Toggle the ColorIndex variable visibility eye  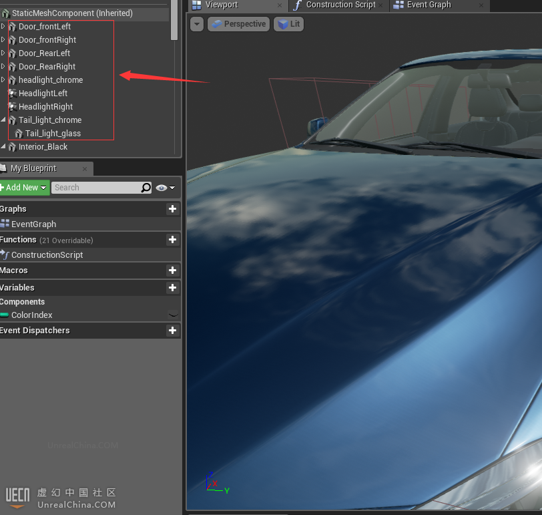(173, 315)
